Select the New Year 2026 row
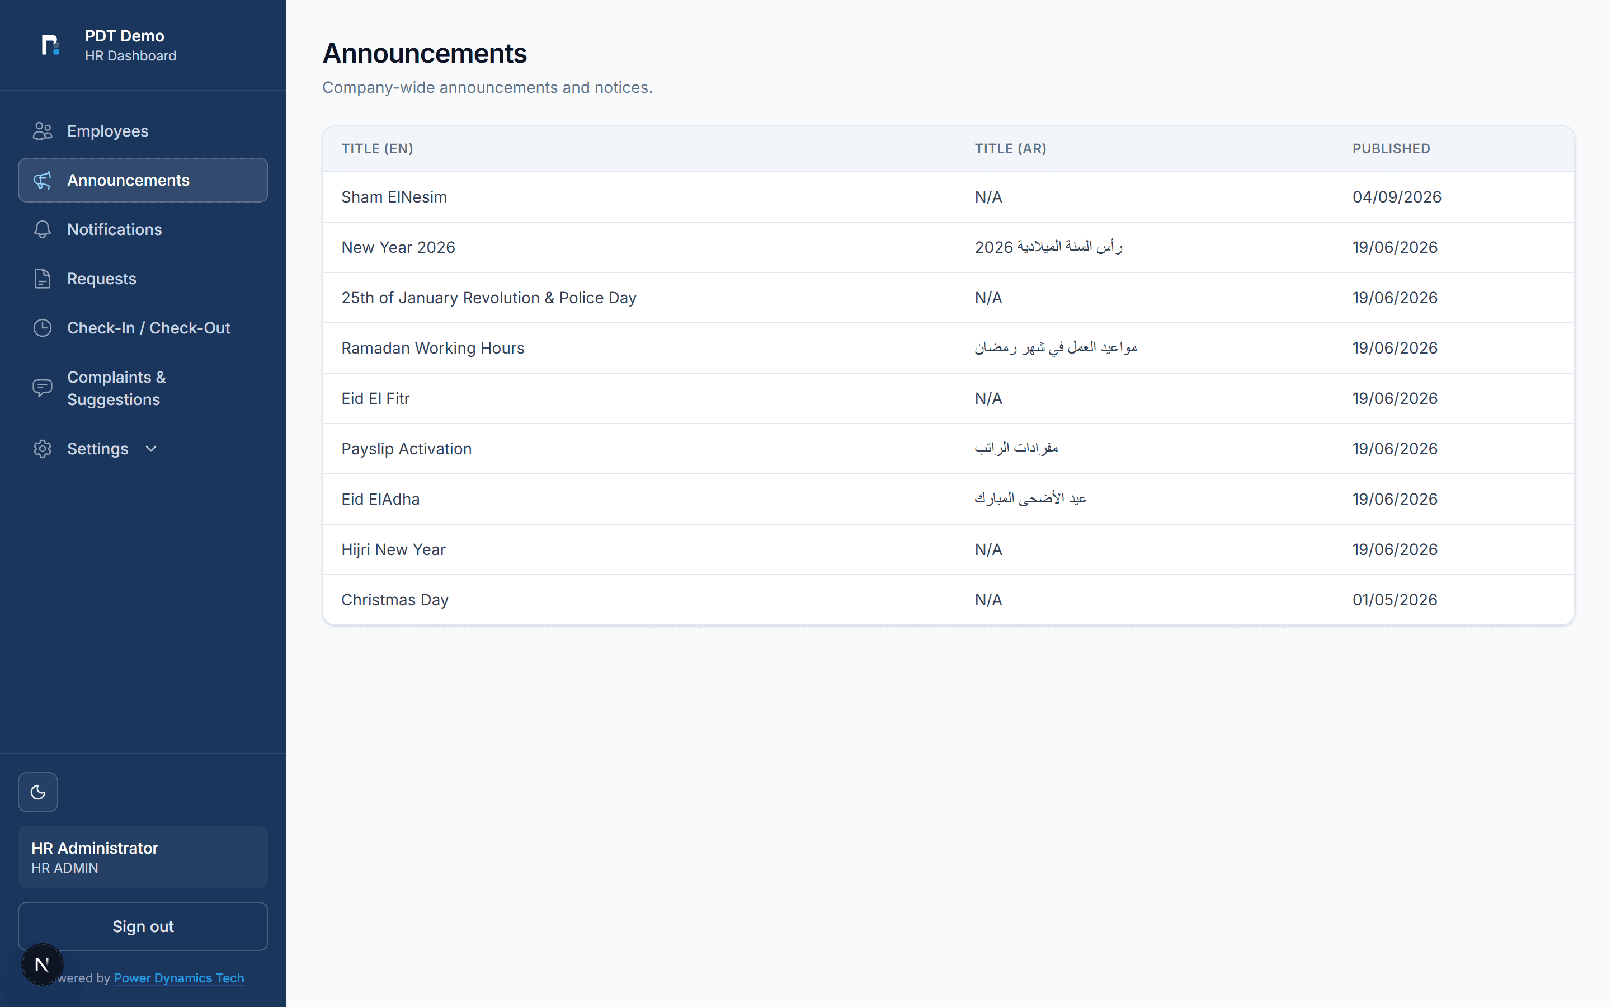This screenshot has height=1007, width=1611. click(x=949, y=248)
